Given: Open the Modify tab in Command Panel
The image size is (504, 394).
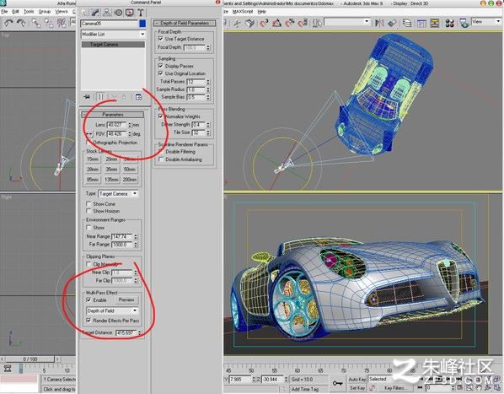Looking at the screenshot, I should [x=95, y=13].
